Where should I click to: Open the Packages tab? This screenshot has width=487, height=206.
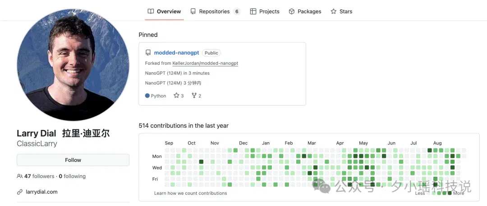coord(305,11)
